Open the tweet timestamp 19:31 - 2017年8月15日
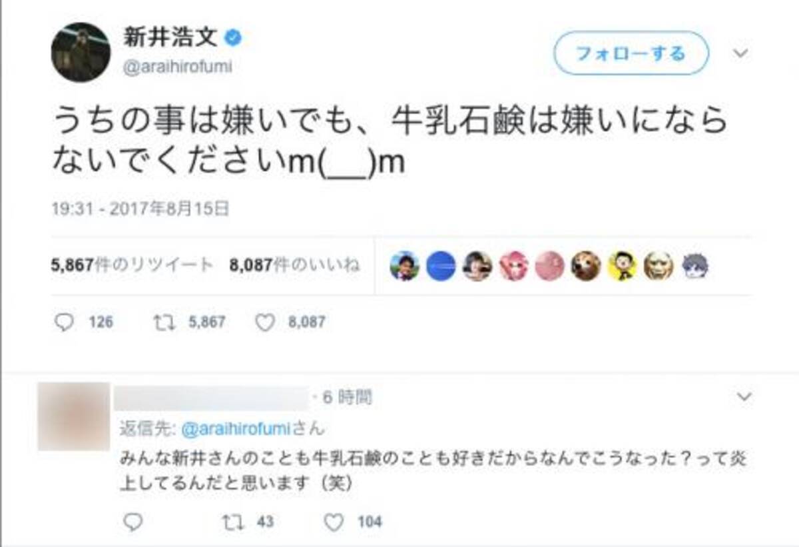 coord(140,209)
